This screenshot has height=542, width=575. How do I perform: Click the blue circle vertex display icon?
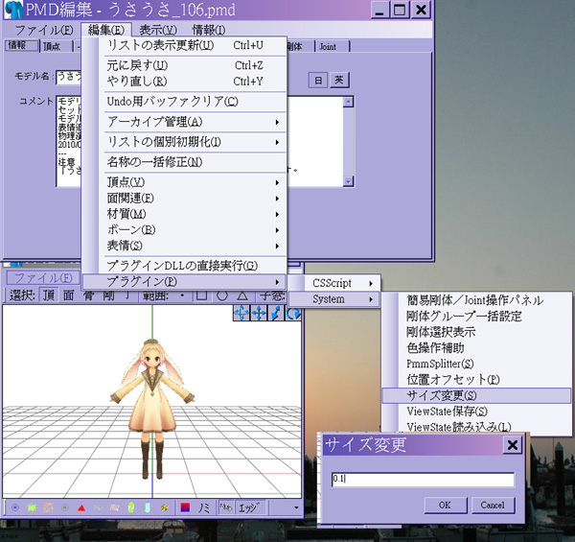15,507
